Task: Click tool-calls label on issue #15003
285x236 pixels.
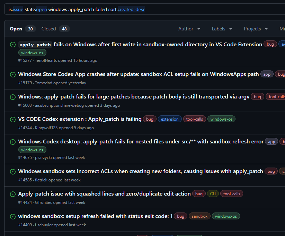Action: [276, 97]
